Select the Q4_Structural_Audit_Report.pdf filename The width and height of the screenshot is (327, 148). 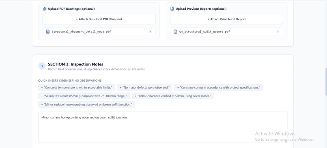pyautogui.click(x=204, y=32)
